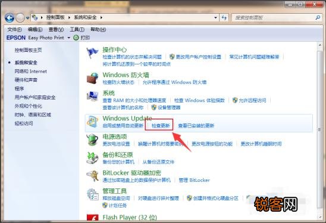
Task: Open the recent pages dropdown next to Forward
Action: (x=27, y=18)
